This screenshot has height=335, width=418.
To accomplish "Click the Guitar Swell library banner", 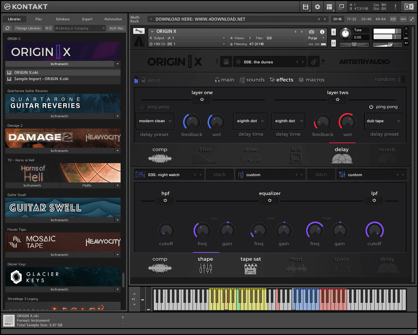I will click(63, 208).
